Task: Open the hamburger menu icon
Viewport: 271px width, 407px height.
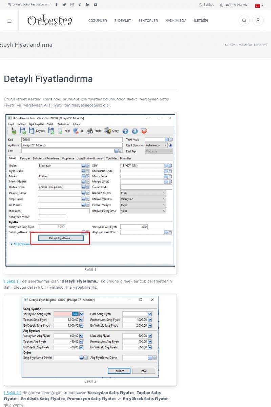Action: (x=9, y=21)
